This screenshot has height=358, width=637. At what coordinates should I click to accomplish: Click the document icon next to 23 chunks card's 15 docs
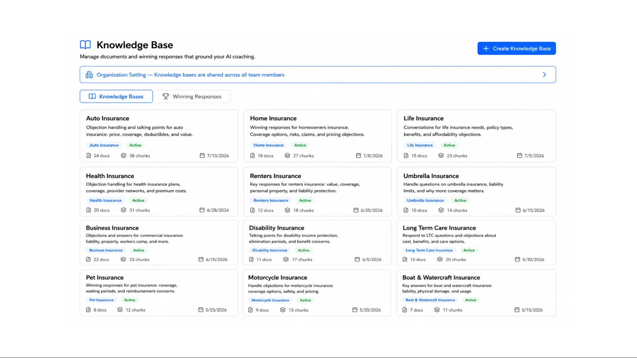click(x=406, y=155)
